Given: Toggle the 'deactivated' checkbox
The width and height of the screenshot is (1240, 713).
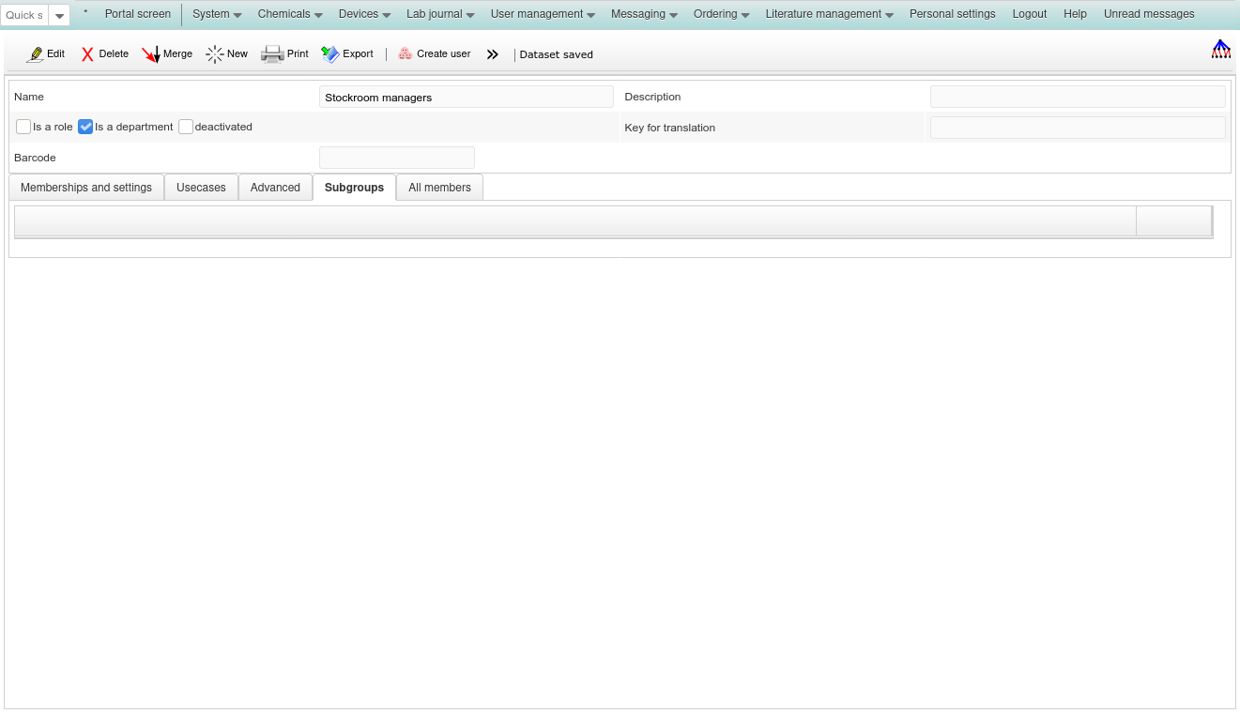Looking at the screenshot, I should coord(186,127).
